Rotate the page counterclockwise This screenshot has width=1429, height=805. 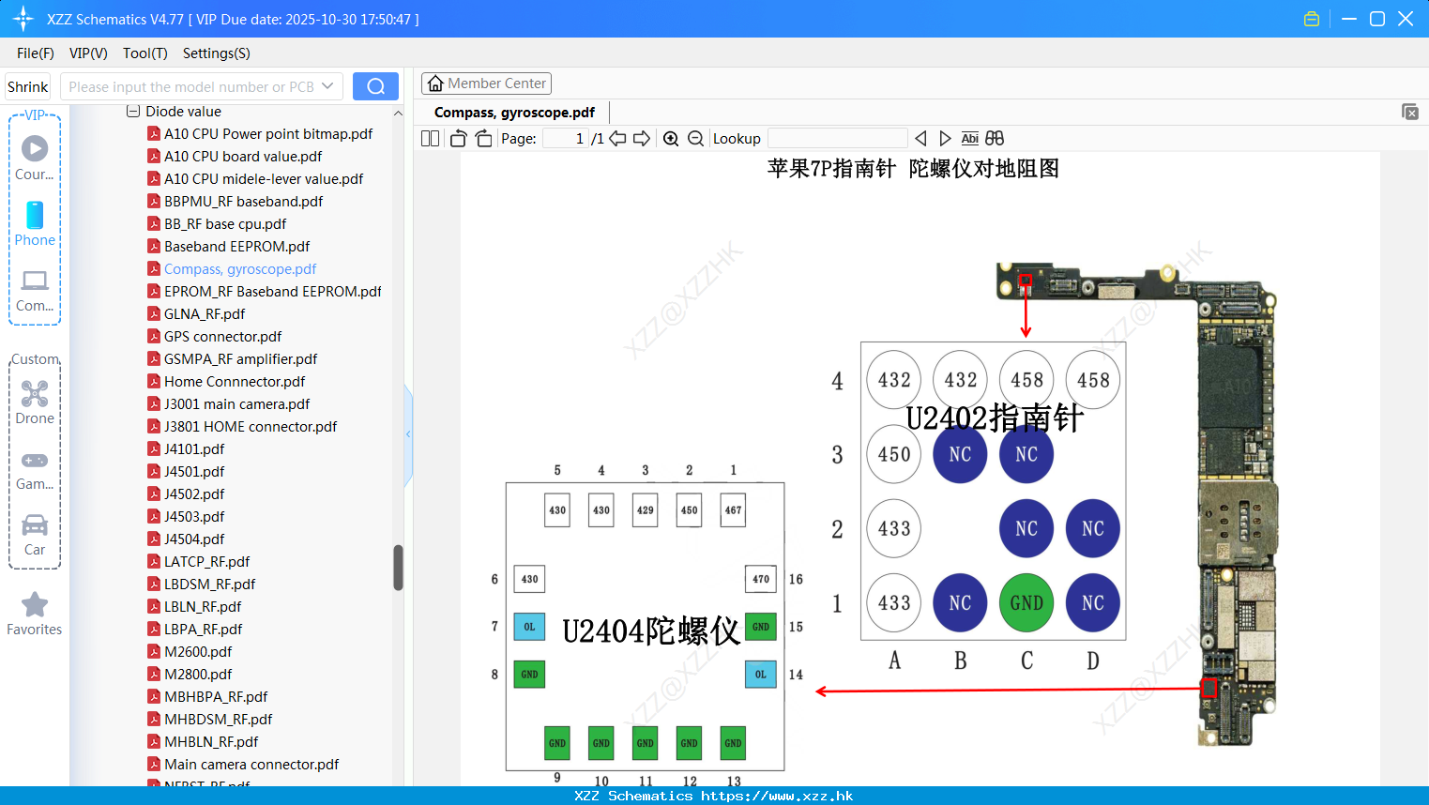pyautogui.click(x=458, y=139)
